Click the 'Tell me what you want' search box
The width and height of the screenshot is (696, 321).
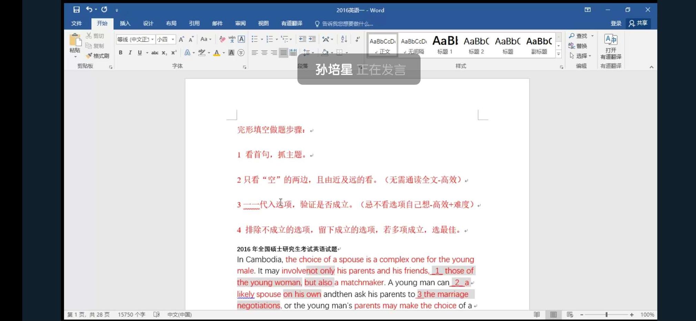347,24
